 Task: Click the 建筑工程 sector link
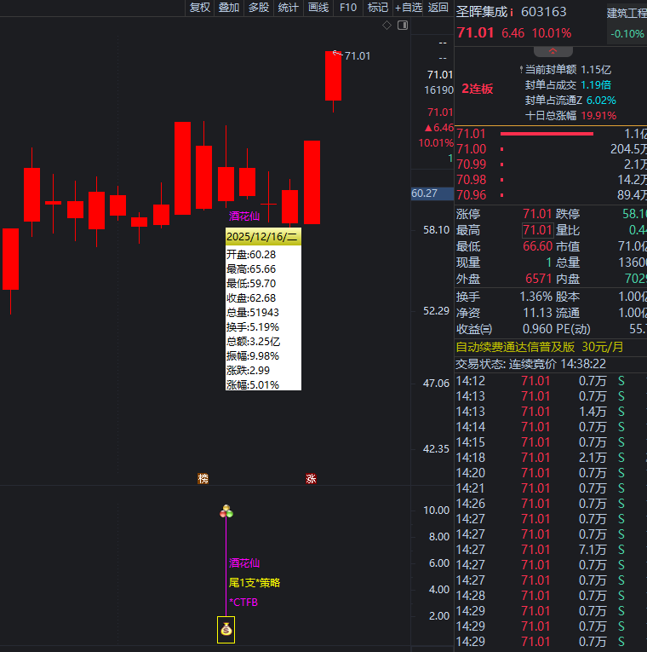pos(626,13)
